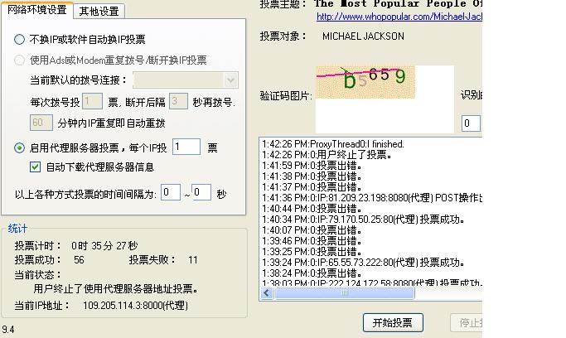Enable 启用代理服务器投票 radio option
566x338 pixels.
(20, 147)
